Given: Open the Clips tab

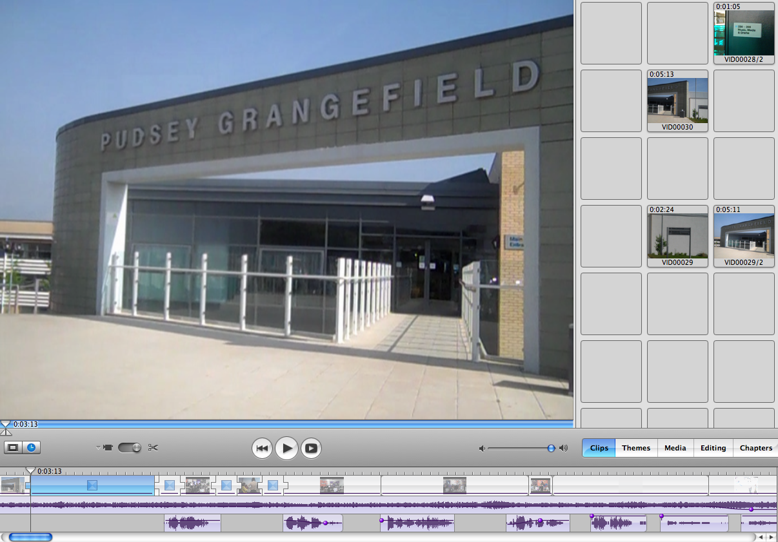Looking at the screenshot, I should click(x=599, y=448).
